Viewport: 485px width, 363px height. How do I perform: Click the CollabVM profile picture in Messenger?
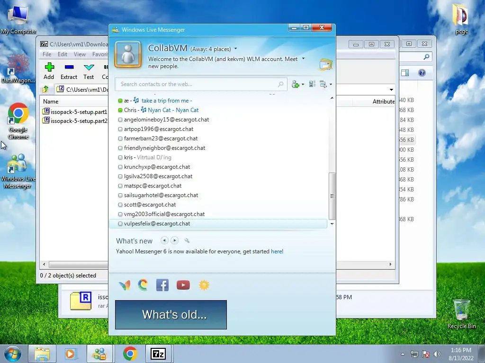pyautogui.click(x=128, y=55)
